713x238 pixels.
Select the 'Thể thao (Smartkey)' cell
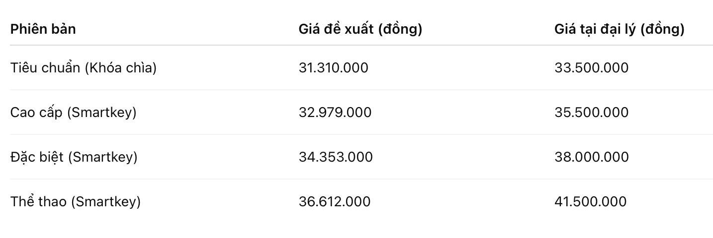point(75,201)
